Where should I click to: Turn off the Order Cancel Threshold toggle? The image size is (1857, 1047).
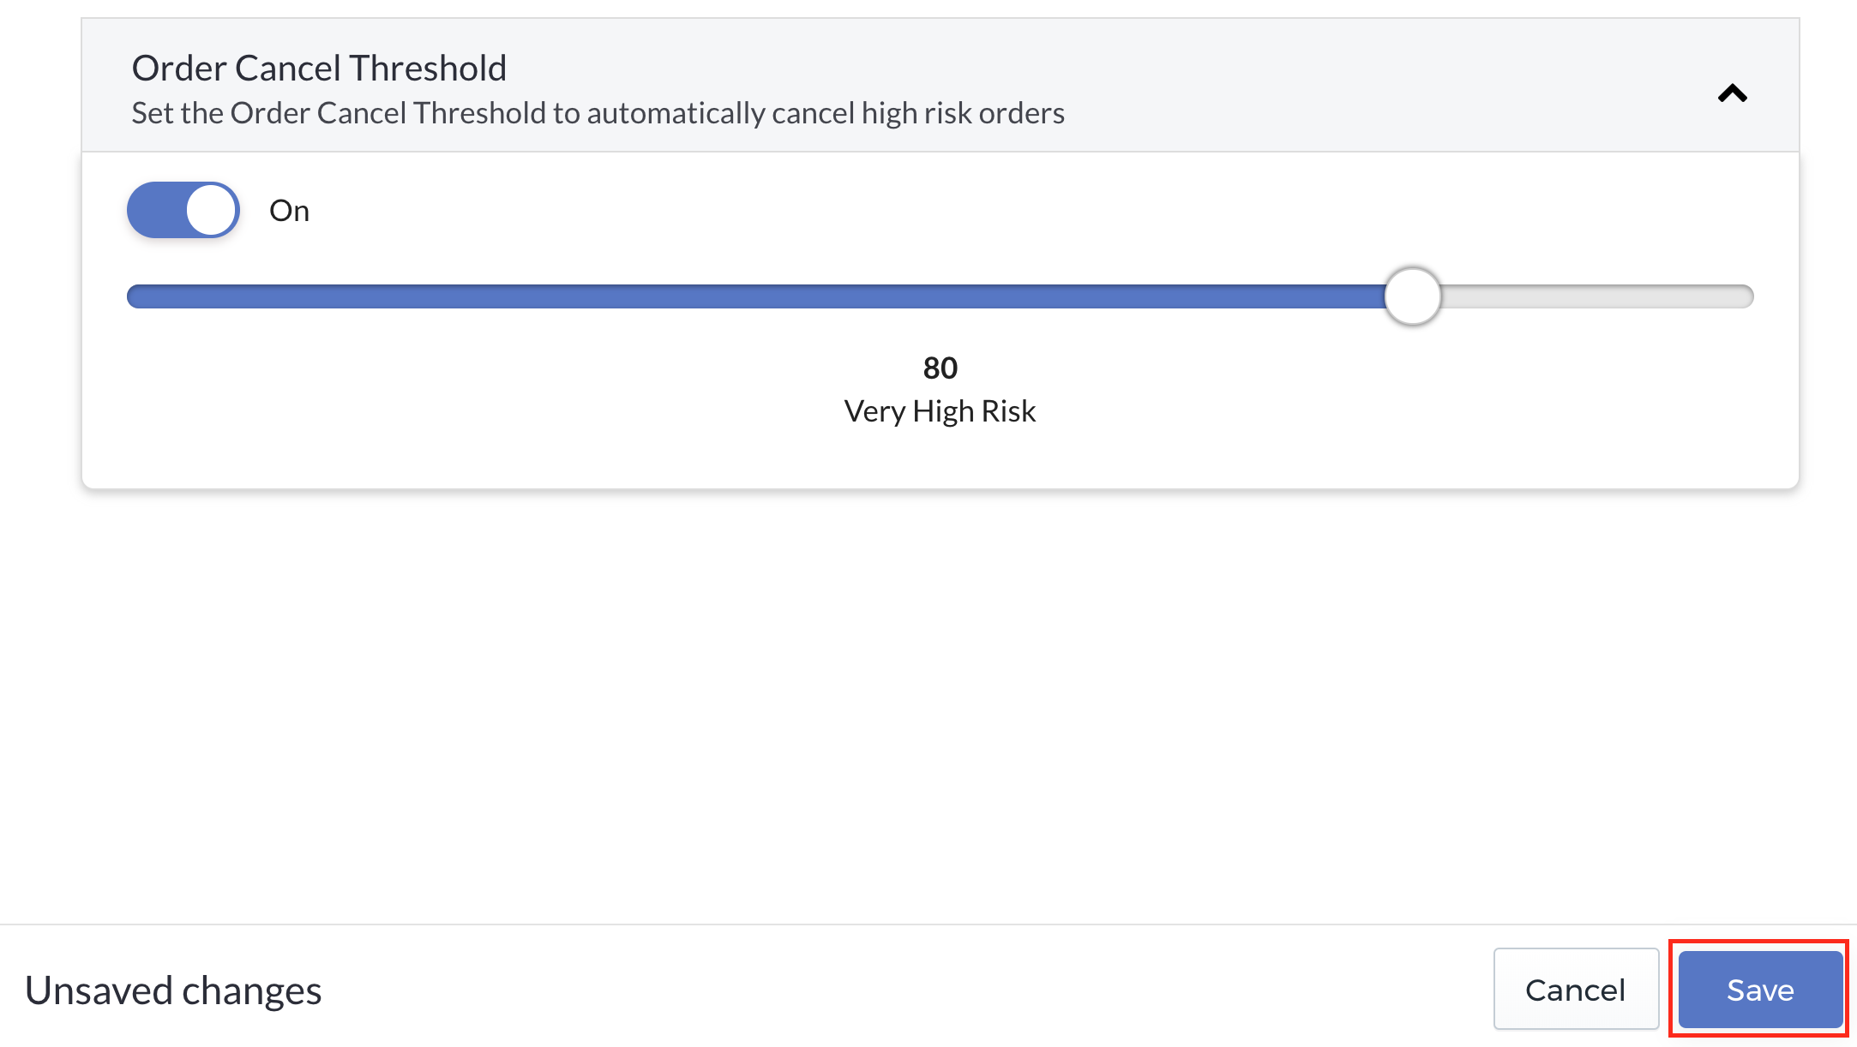183,210
